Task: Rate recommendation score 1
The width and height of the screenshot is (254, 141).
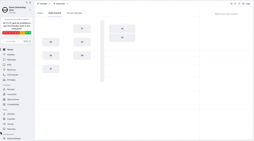Action: coord(4,33)
